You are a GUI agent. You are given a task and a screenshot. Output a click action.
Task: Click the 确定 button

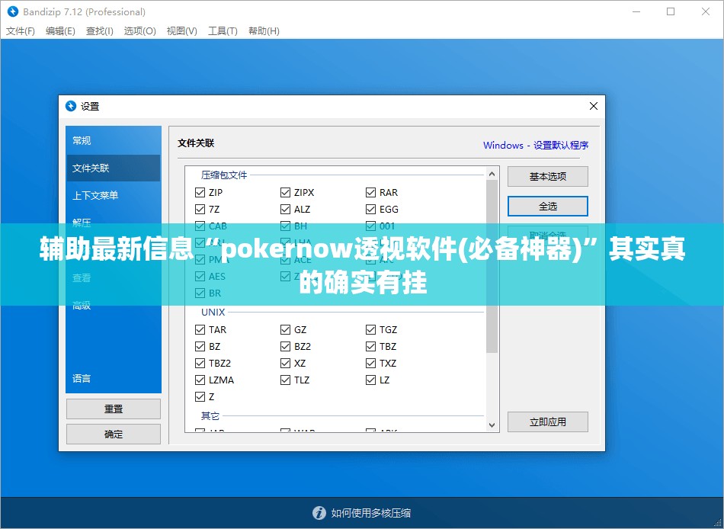pos(114,434)
